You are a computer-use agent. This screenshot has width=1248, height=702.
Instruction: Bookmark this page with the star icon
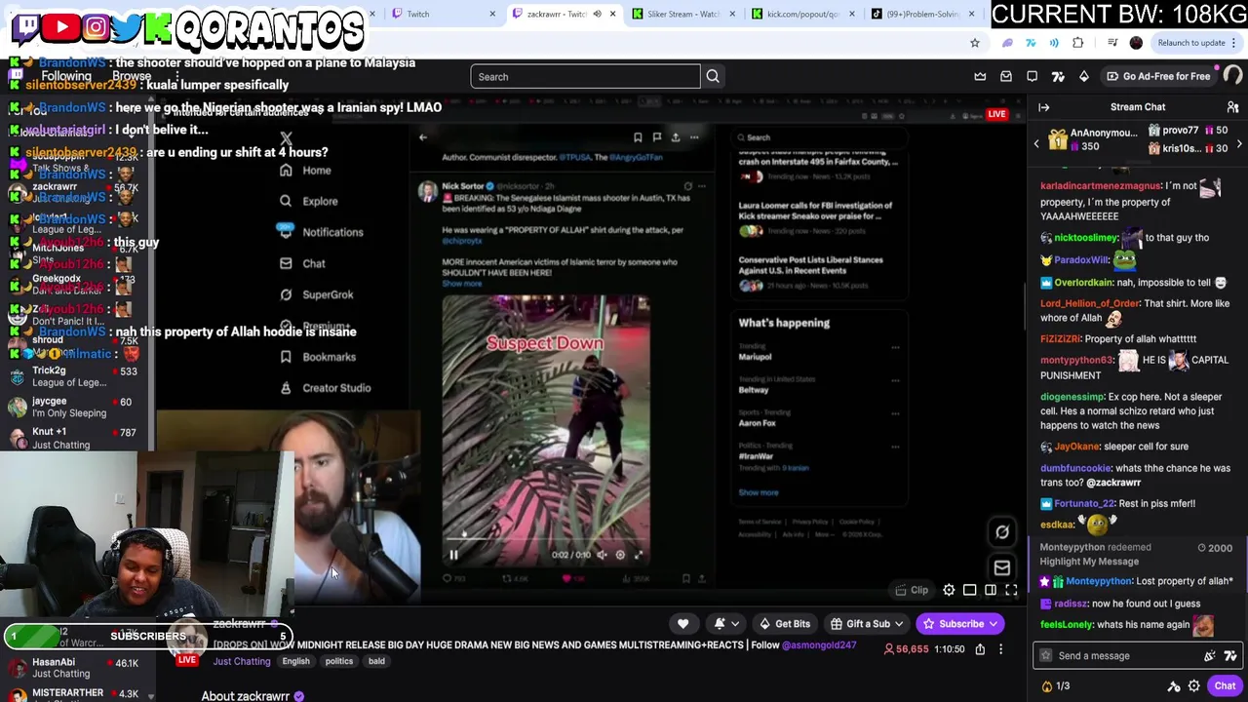pyautogui.click(x=974, y=43)
